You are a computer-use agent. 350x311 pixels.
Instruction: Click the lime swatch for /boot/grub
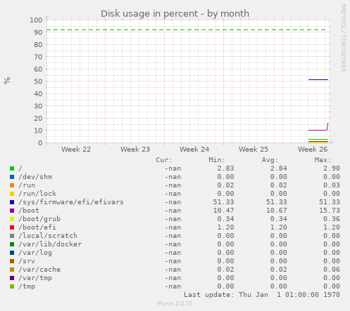click(12, 219)
